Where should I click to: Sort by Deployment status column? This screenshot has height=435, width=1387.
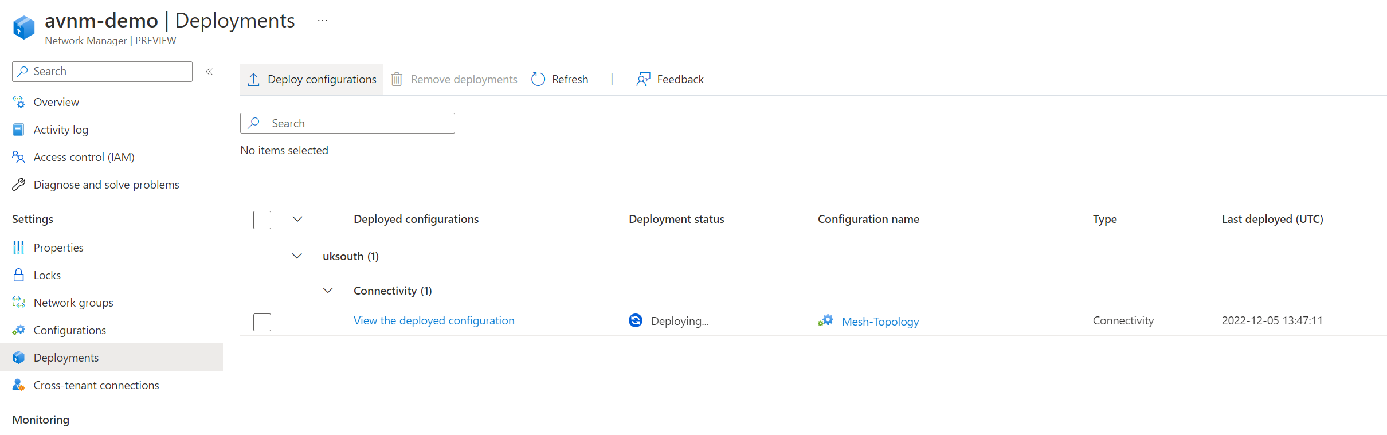pyautogui.click(x=676, y=219)
